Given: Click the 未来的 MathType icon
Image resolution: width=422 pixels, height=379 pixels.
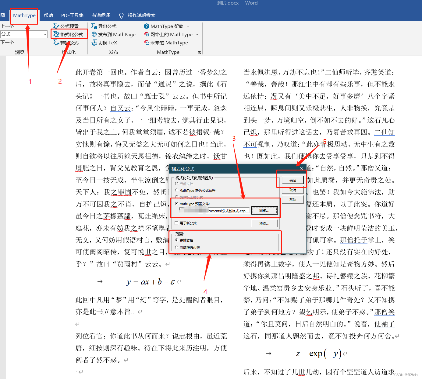Looking at the screenshot, I should click(x=147, y=43).
